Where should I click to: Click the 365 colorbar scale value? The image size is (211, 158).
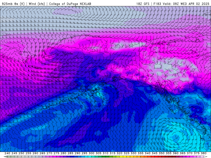tap(183, 153)
